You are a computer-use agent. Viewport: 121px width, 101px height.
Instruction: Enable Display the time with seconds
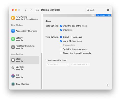pos(61,53)
